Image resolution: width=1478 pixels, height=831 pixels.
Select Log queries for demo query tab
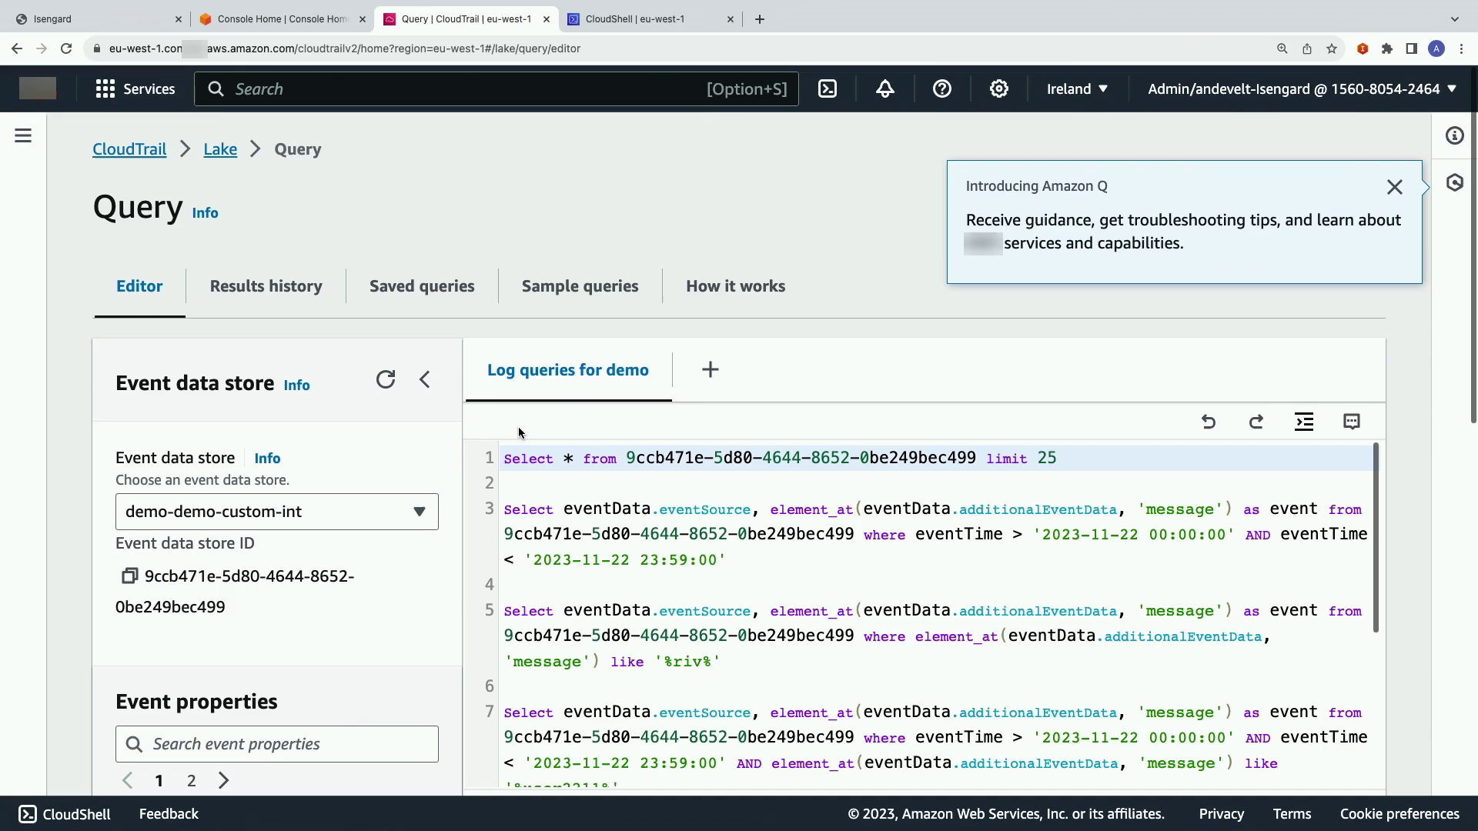click(x=568, y=370)
